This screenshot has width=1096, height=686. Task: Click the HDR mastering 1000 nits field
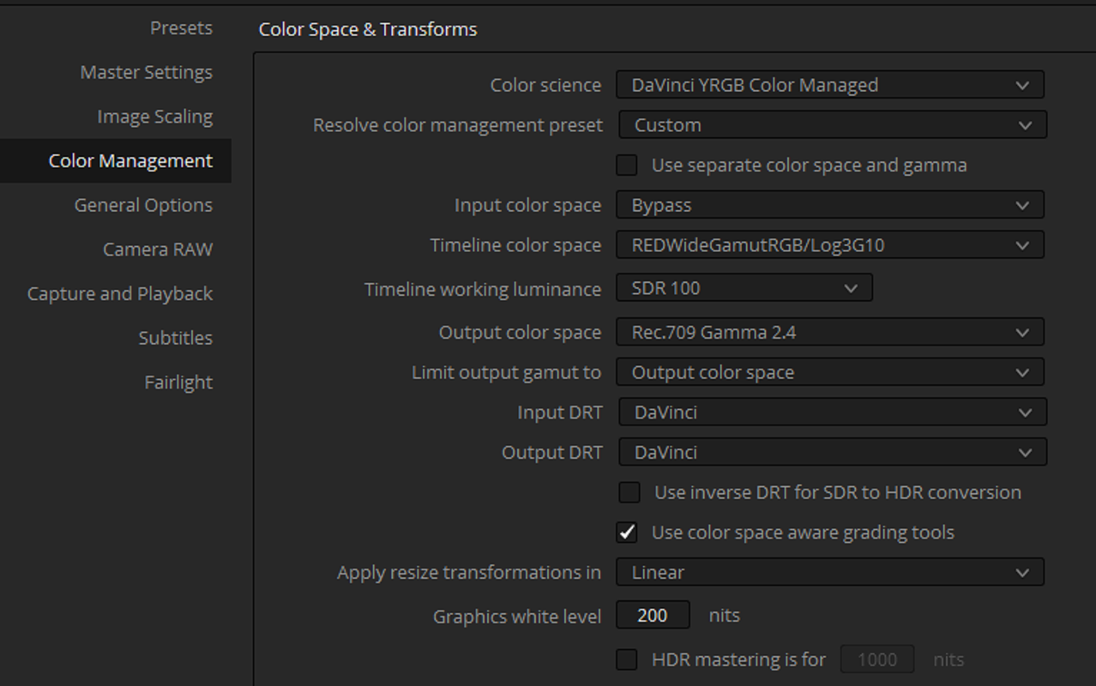(x=877, y=659)
